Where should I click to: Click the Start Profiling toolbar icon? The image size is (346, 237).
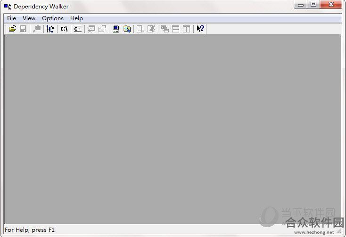(140, 29)
